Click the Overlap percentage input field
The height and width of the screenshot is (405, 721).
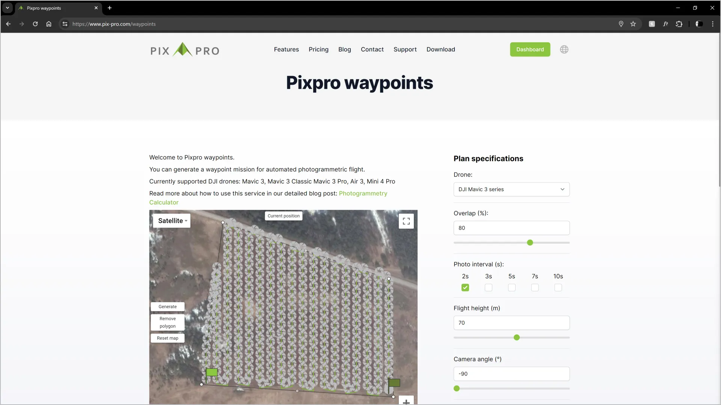coord(511,228)
